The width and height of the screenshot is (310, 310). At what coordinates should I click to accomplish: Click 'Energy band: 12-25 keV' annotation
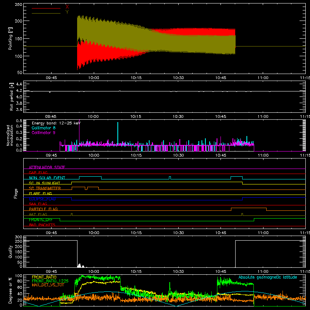pos(56,123)
